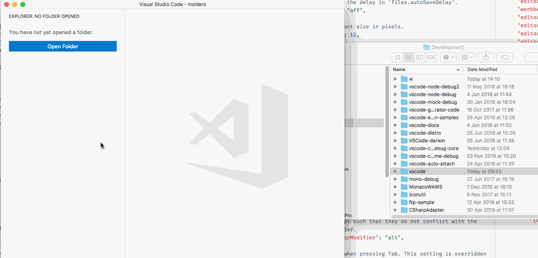Expand the vscode folder disclosure triangle

coord(395,172)
